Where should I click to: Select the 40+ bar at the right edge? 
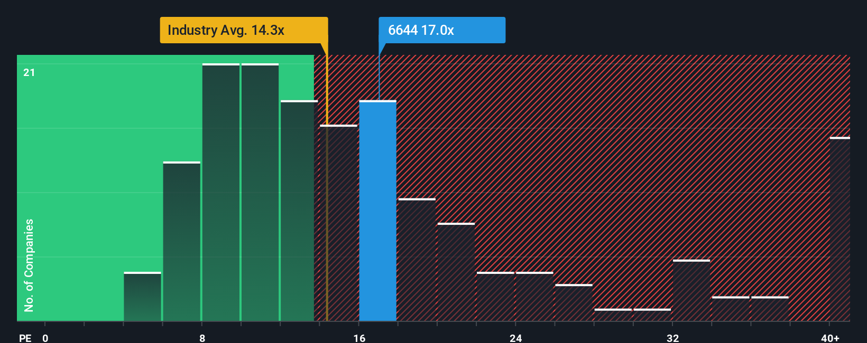840,229
